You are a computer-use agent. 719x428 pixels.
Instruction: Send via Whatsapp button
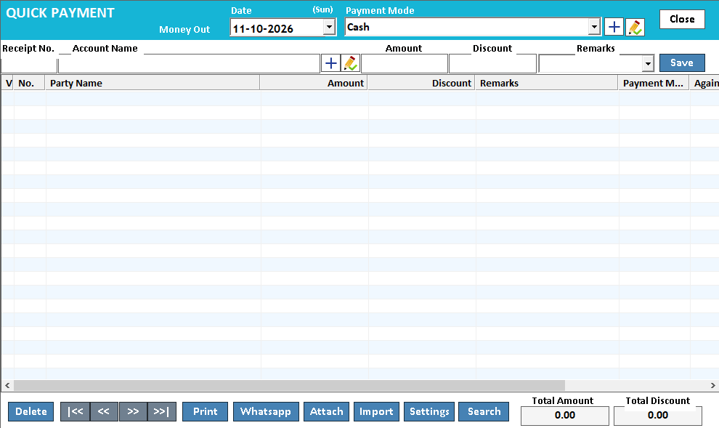coord(266,411)
